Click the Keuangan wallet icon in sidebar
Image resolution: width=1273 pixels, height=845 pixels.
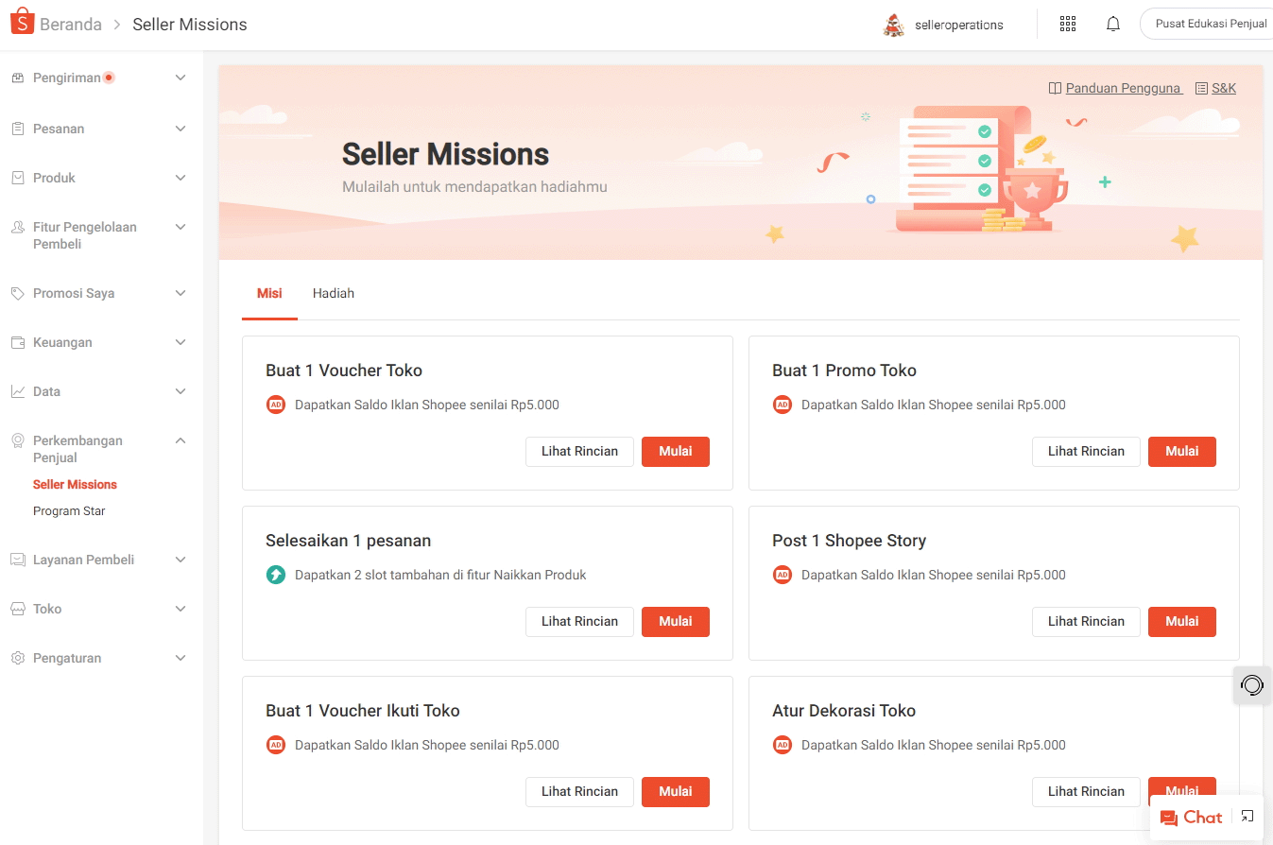(x=18, y=342)
